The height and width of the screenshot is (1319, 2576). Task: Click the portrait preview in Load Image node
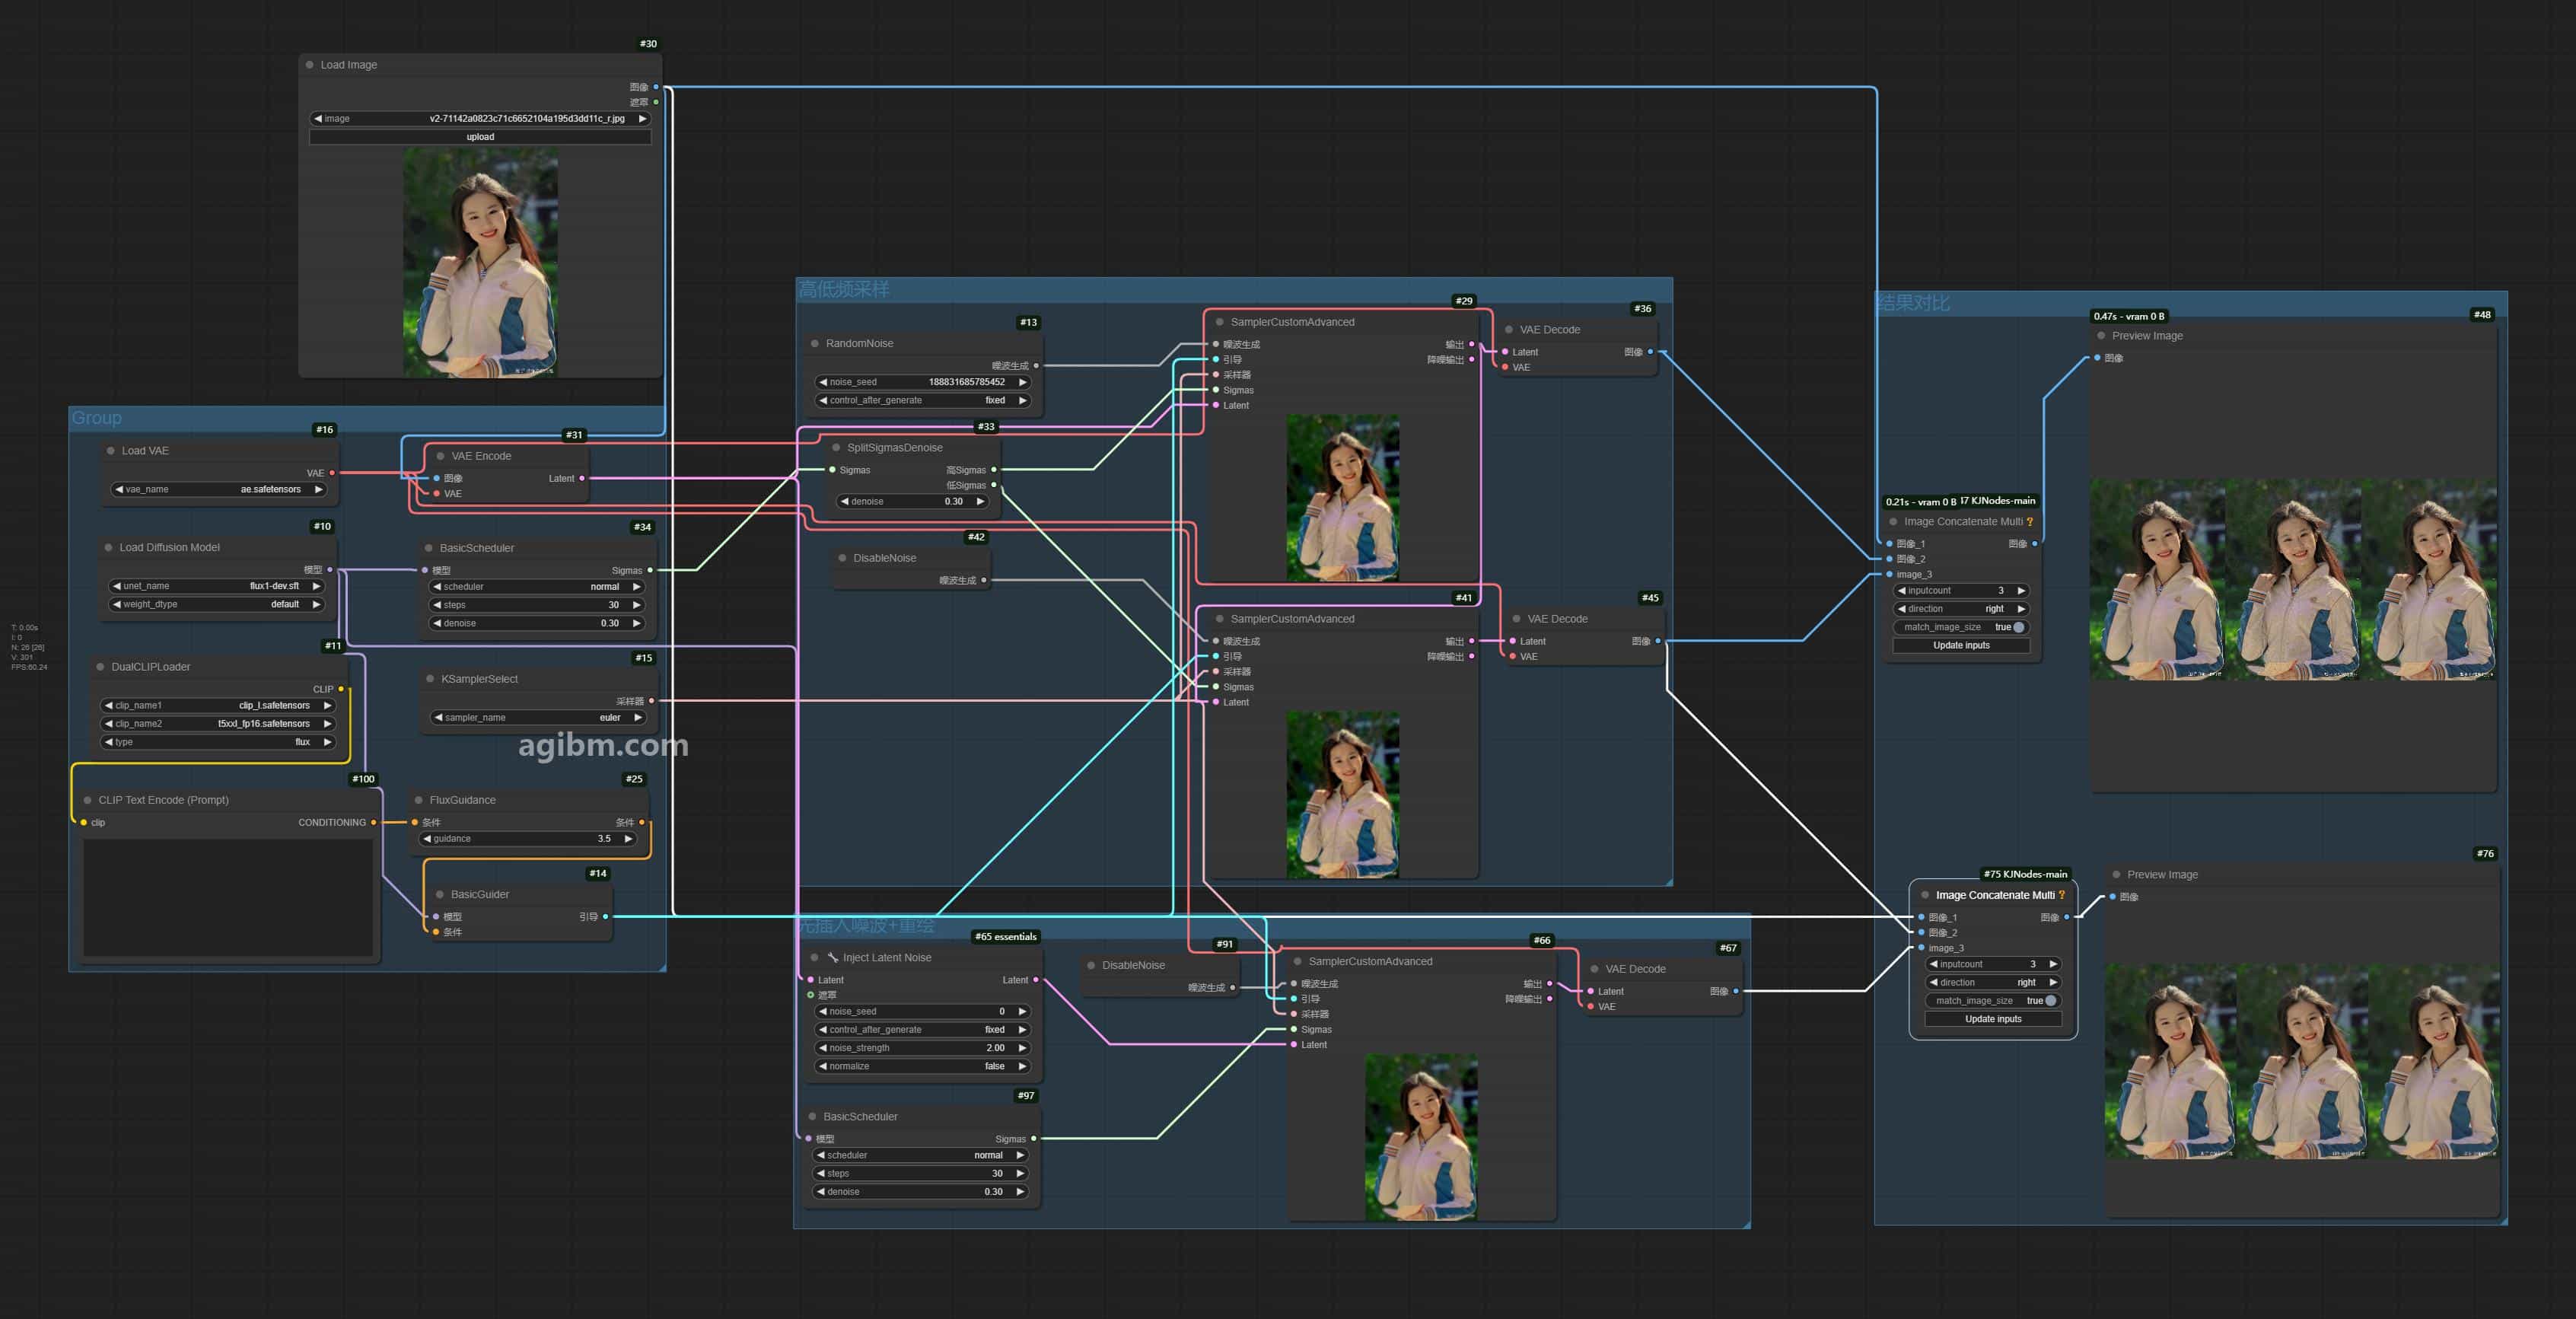point(480,263)
